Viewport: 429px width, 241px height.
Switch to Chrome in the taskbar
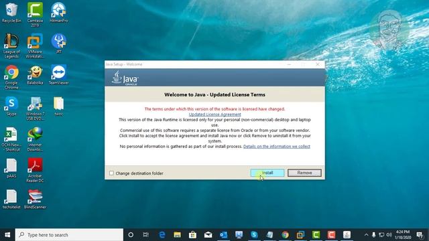[x=285, y=235]
